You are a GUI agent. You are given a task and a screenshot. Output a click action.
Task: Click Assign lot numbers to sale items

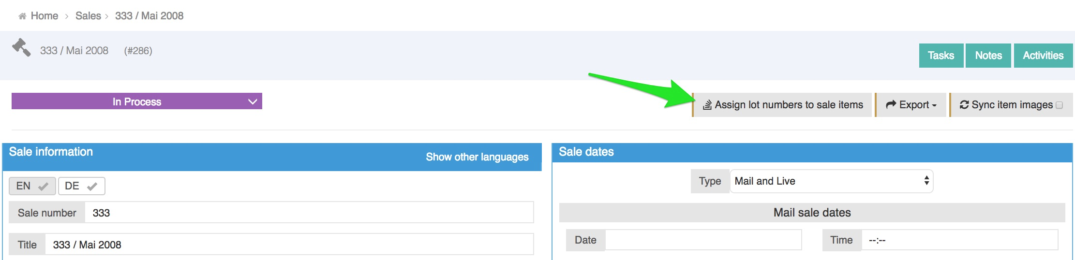coord(789,105)
